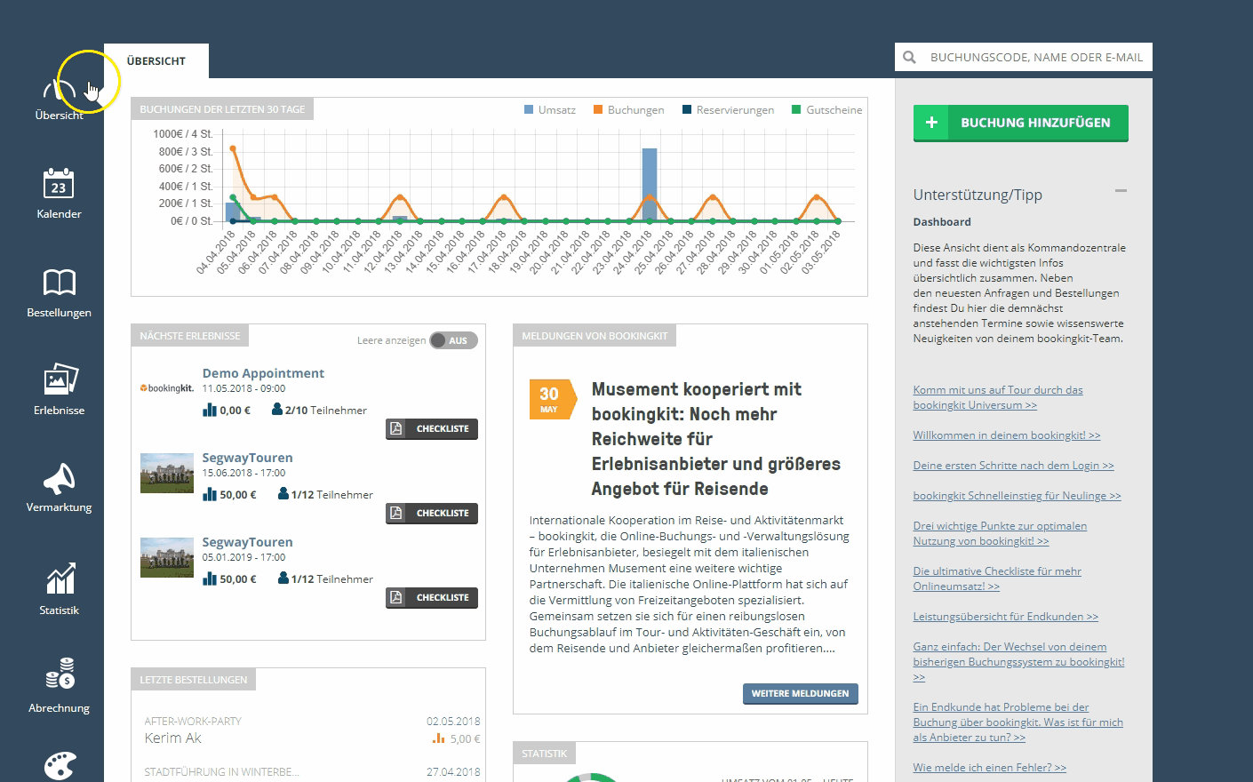1253x782 pixels.
Task: Open Vermarktung megaphone icon
Action: [x=60, y=479]
